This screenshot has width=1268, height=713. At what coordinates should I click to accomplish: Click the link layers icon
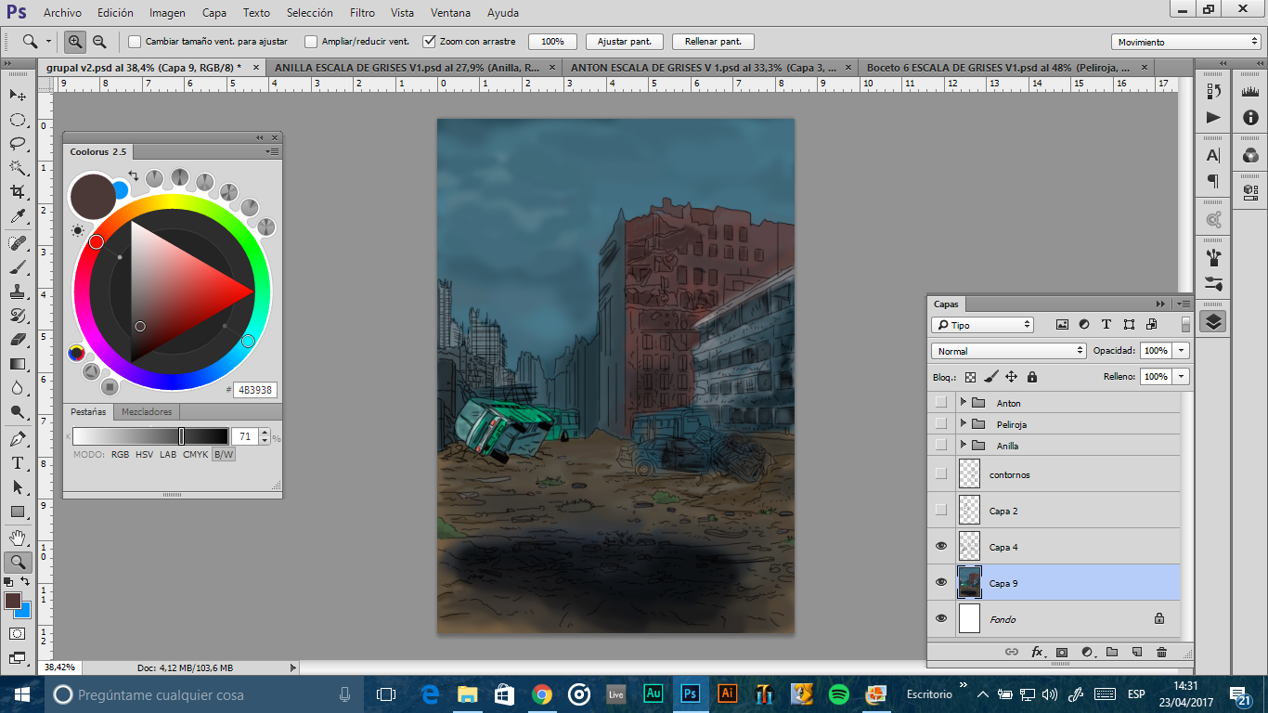(1012, 653)
